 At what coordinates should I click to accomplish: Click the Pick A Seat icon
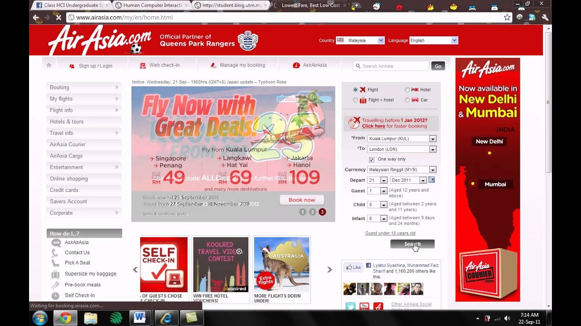(55, 263)
